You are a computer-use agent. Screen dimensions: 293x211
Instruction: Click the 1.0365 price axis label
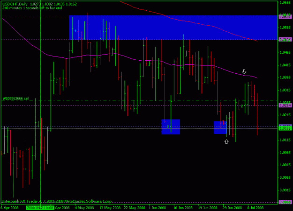[x=285, y=77]
